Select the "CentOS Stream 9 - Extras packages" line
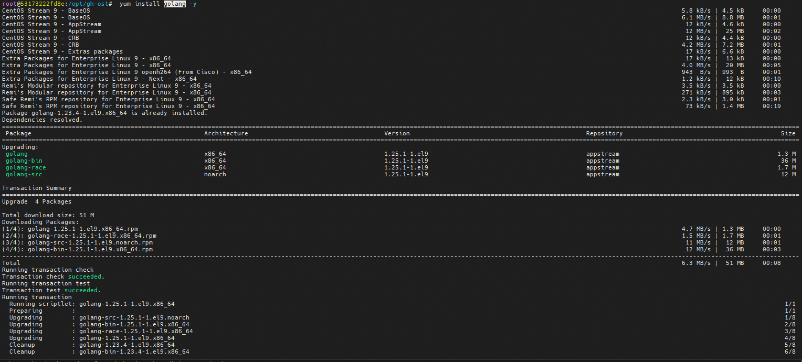The image size is (802, 362). (62, 51)
